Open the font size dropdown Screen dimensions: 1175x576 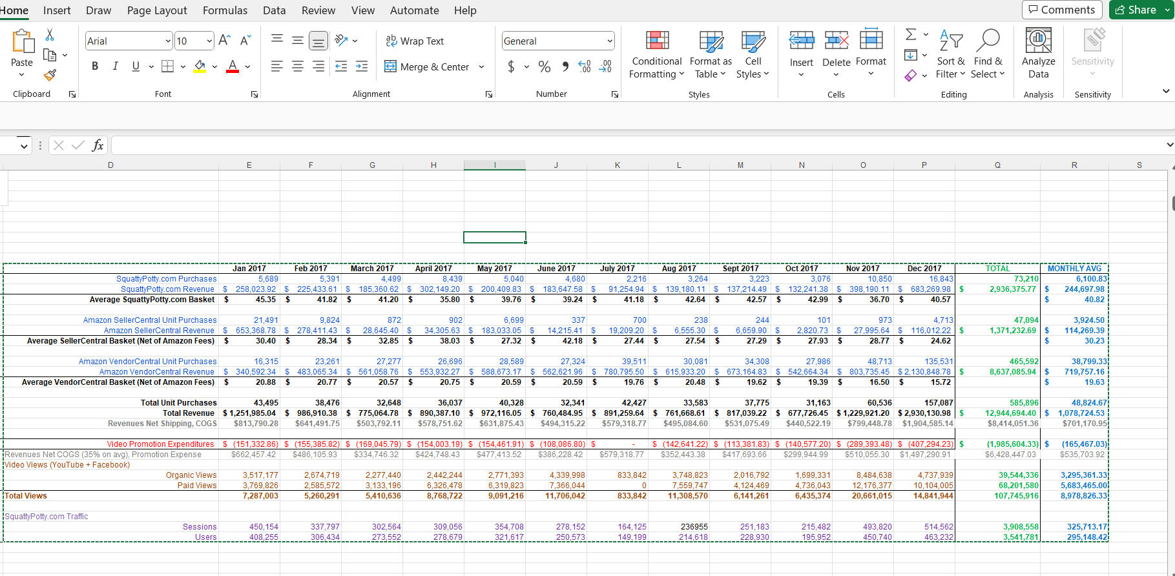pos(209,41)
